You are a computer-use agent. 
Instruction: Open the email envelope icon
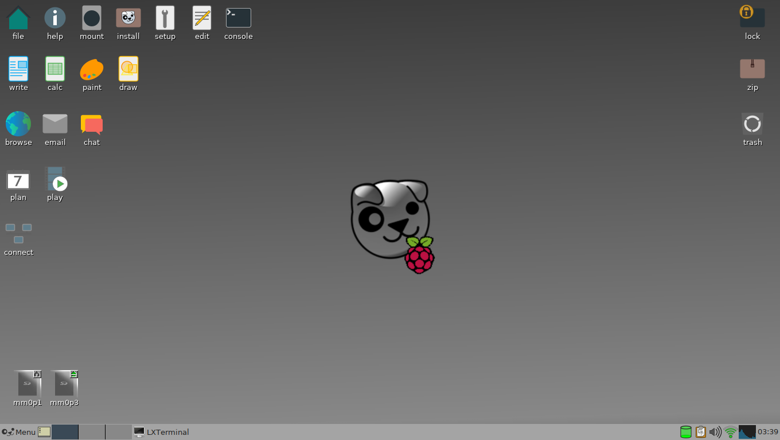click(55, 124)
